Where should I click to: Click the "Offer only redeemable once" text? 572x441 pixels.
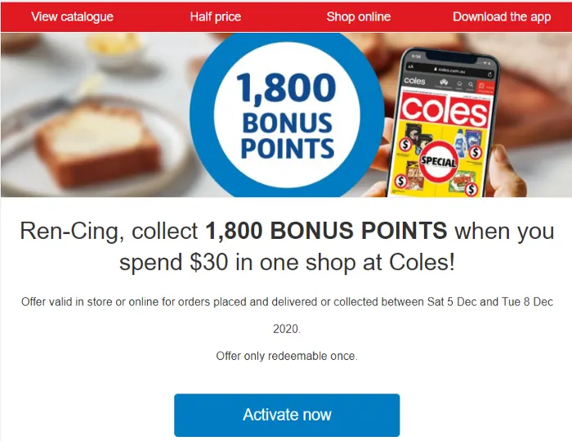tap(286, 356)
